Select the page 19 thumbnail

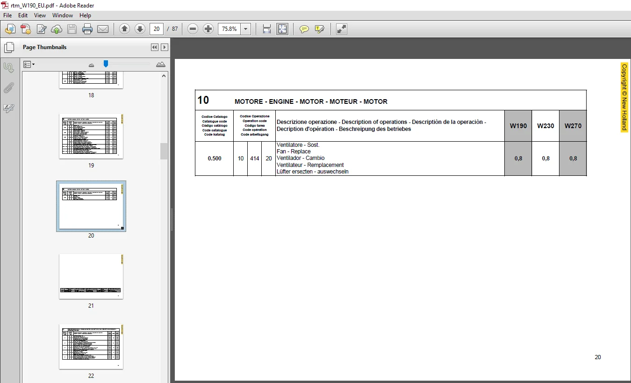click(91, 136)
